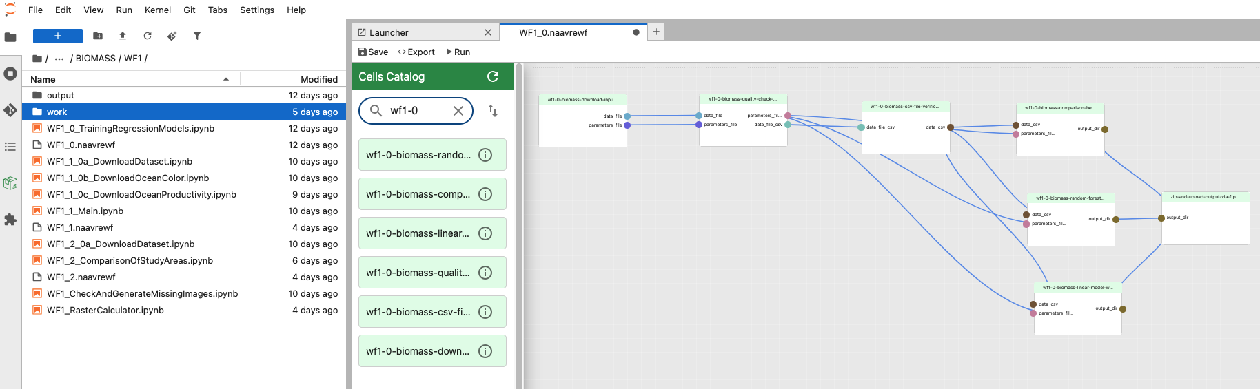
Task: Open the Git sidebar panel
Action: coord(10,110)
